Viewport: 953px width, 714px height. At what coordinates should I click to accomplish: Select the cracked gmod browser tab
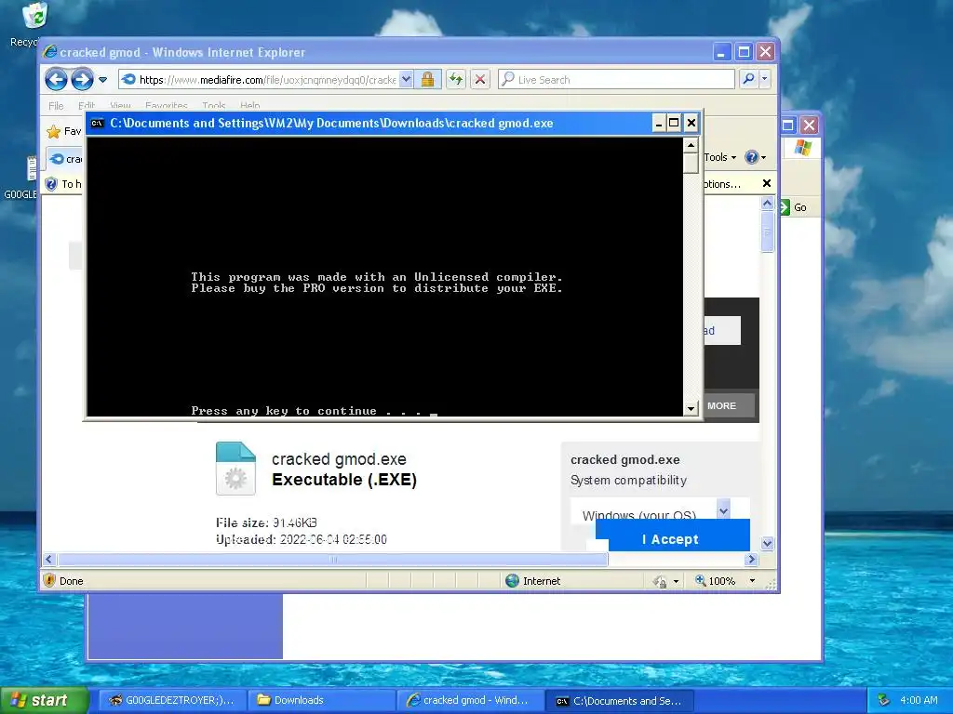tap(65, 159)
